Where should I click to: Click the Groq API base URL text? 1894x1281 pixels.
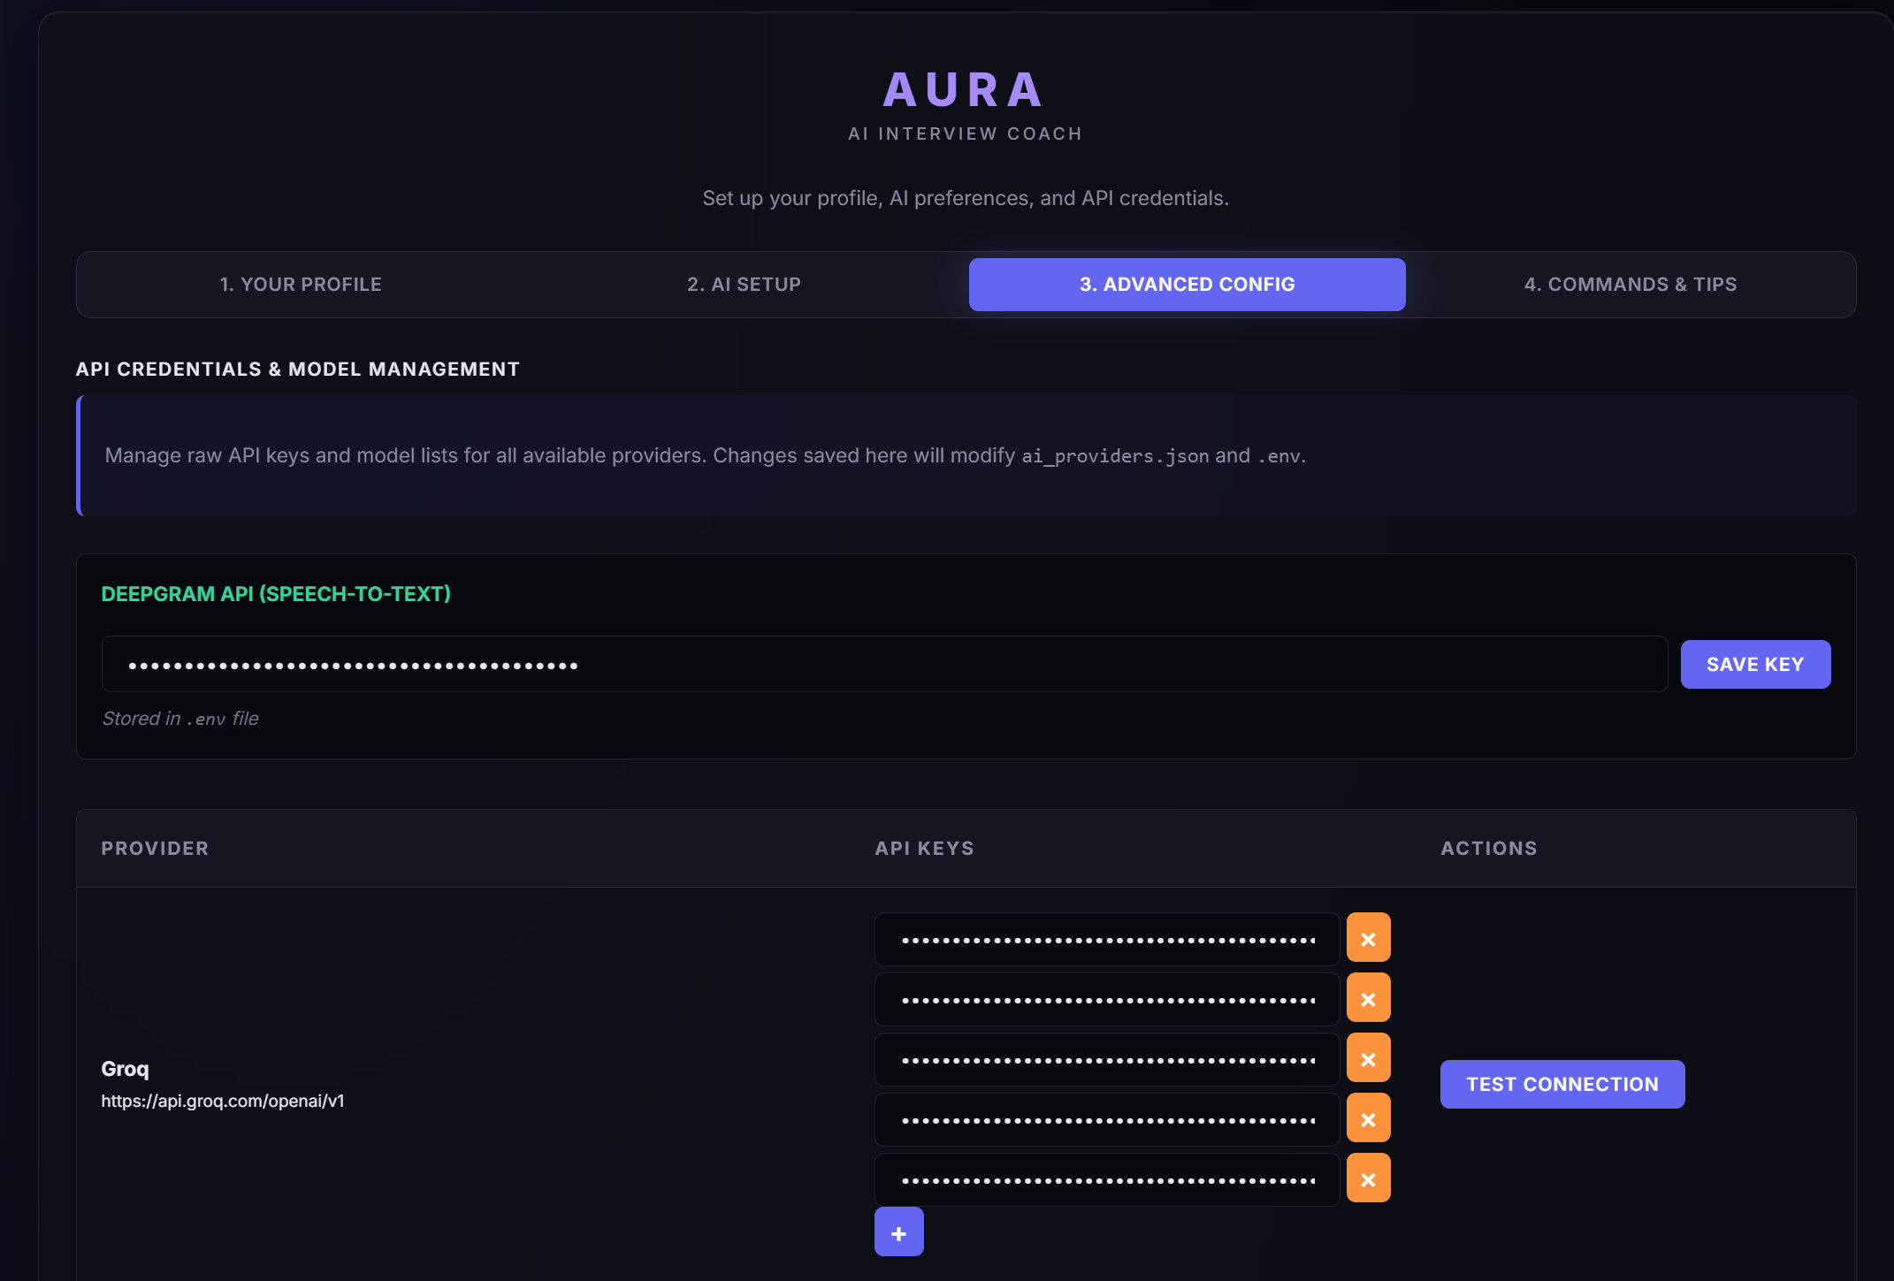pyautogui.click(x=223, y=1102)
